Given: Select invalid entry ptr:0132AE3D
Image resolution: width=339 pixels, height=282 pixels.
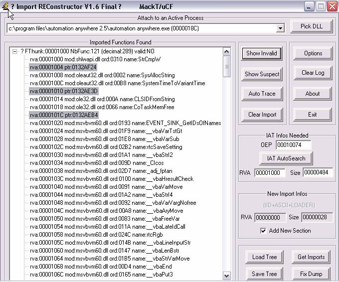Looking at the screenshot, I should click(x=64, y=91).
